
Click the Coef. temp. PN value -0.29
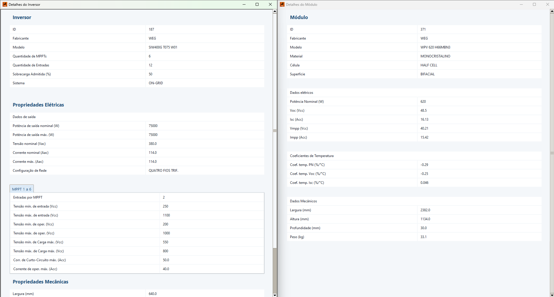tap(424, 165)
